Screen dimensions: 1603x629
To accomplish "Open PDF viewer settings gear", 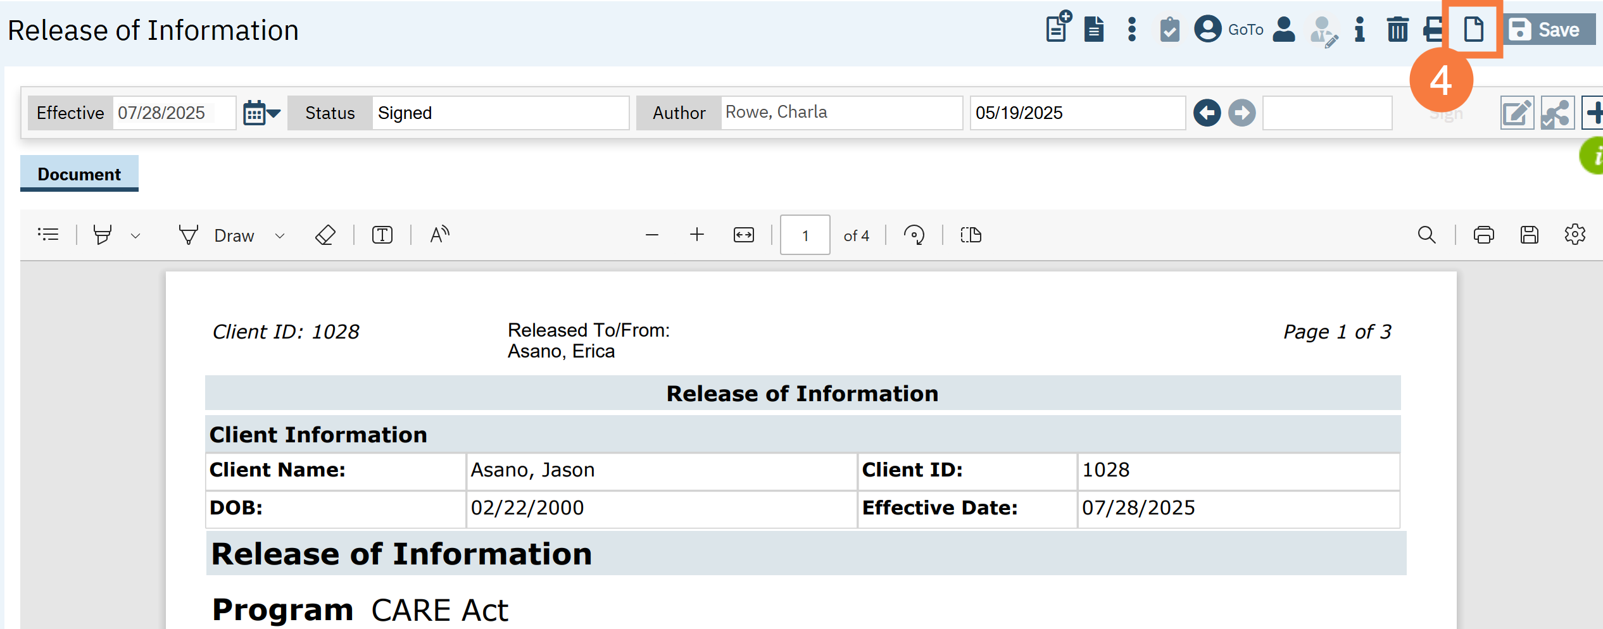I will point(1575,235).
